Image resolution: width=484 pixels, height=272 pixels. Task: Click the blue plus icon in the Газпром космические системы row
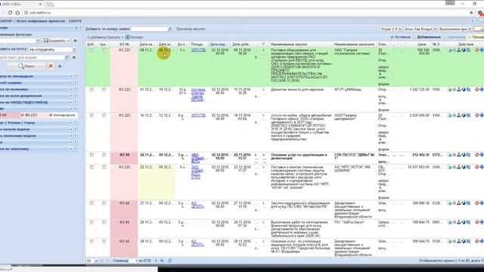tap(482, 50)
